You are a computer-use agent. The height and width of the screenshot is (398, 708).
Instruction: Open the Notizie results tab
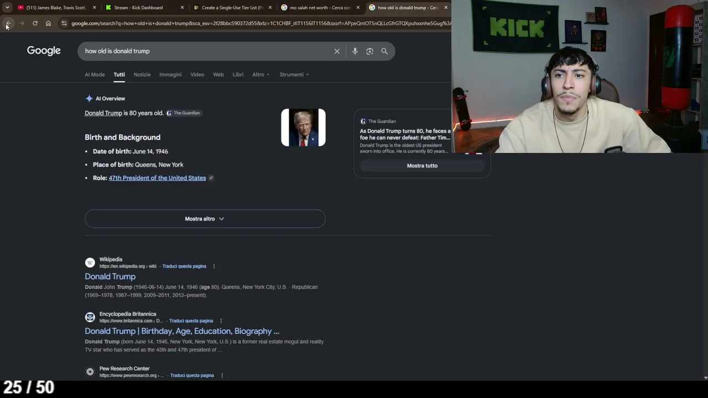[142, 75]
